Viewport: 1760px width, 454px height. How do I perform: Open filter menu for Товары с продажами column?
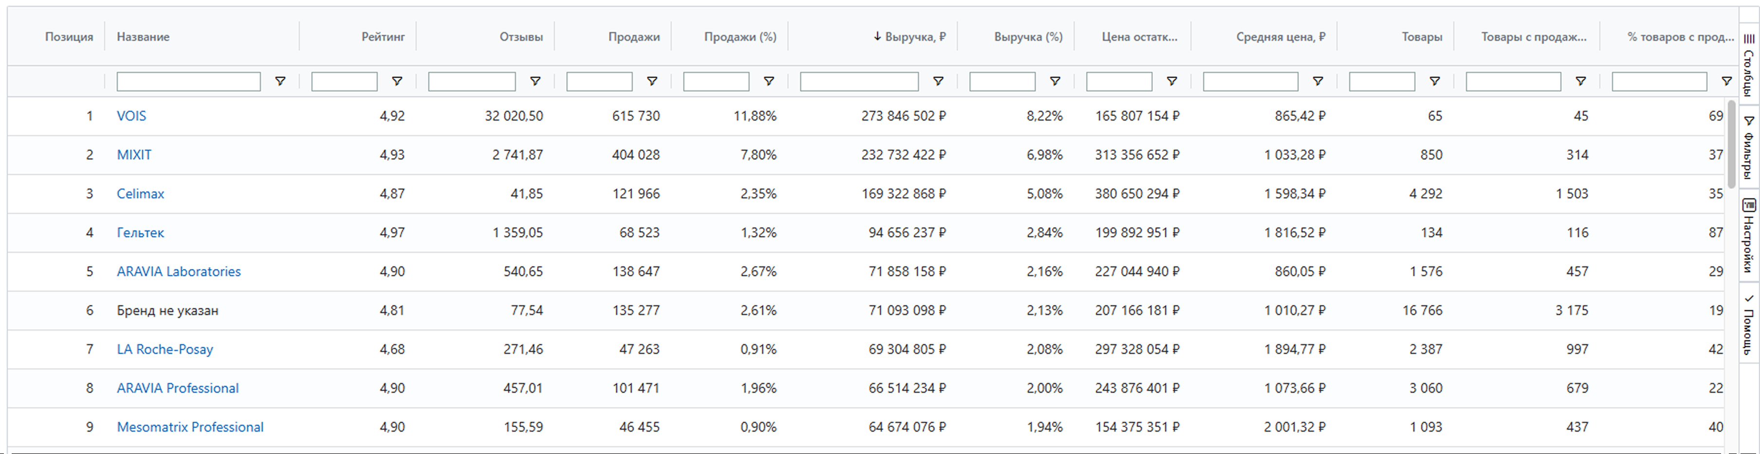[1581, 81]
